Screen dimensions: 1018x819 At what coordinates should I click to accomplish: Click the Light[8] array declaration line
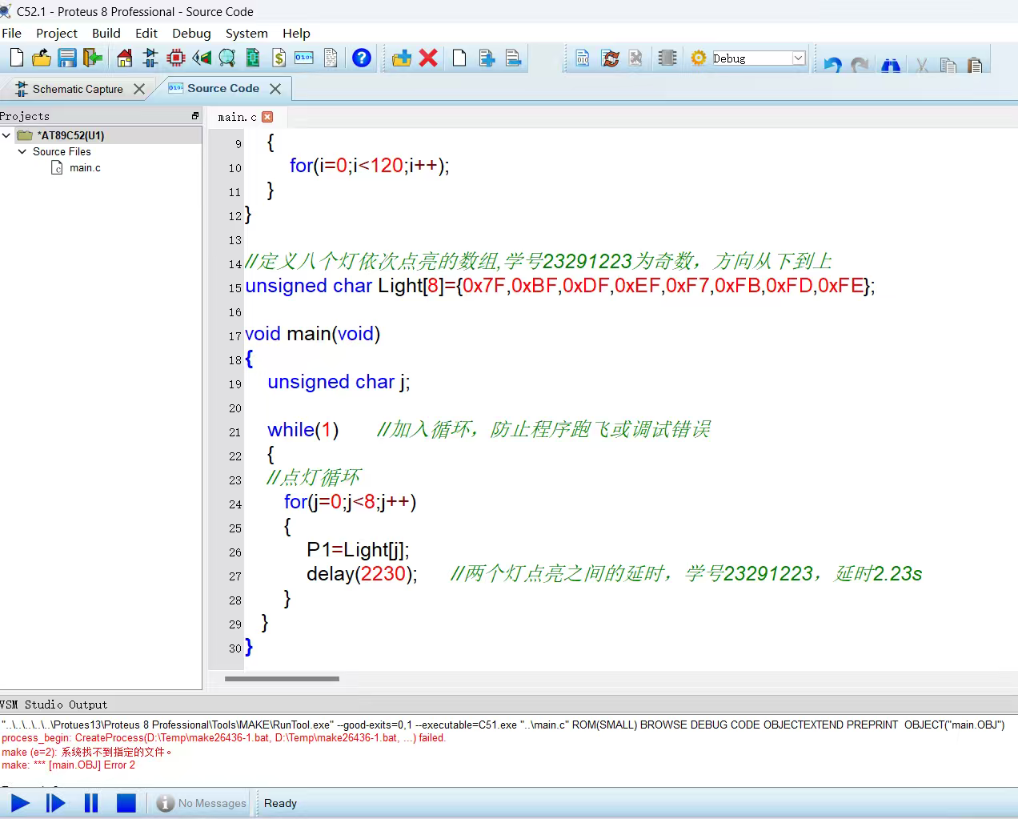[x=560, y=286]
